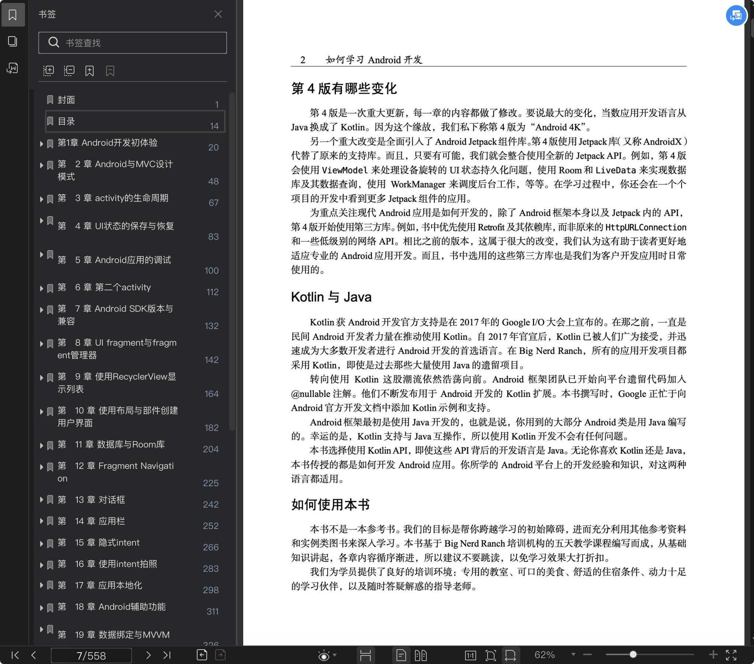Expand 第3章 activity的生命周期
The height and width of the screenshot is (664, 754).
point(42,199)
